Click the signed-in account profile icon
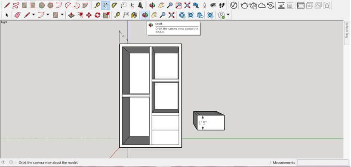 tap(221, 15)
